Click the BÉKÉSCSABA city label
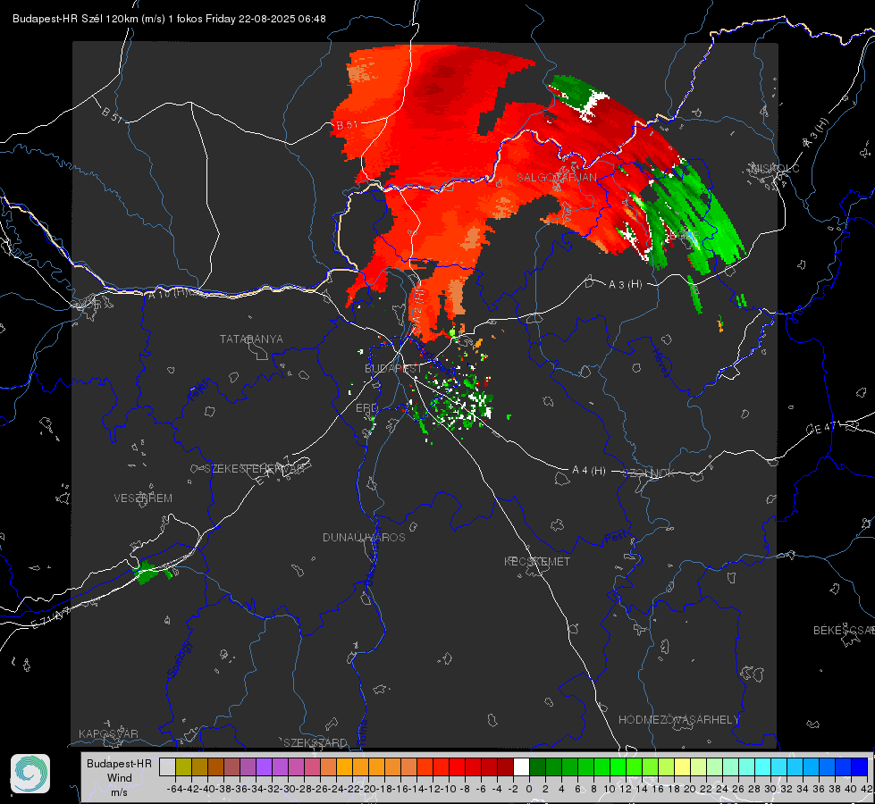This screenshot has width=875, height=804. pos(844,631)
